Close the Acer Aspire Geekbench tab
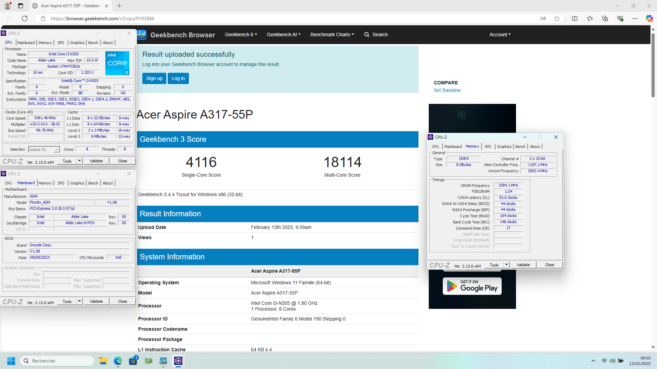 pyautogui.click(x=106, y=6)
